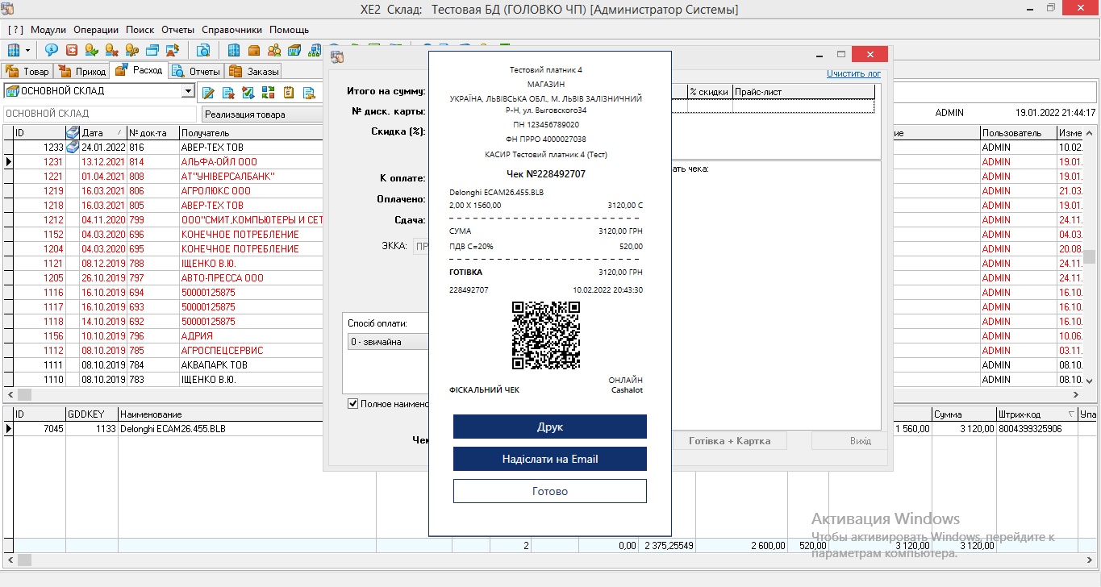The width and height of the screenshot is (1101, 587).
Task: Click the document search magnifier toolbar icon
Action: 203,50
